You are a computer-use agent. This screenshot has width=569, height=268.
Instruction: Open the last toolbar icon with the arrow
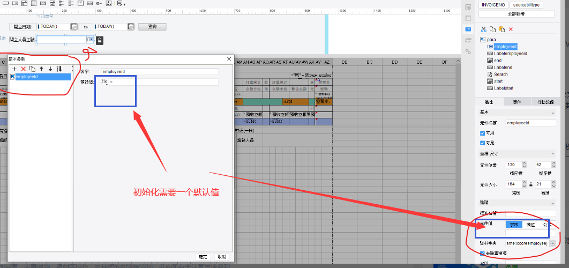click(x=120, y=4)
